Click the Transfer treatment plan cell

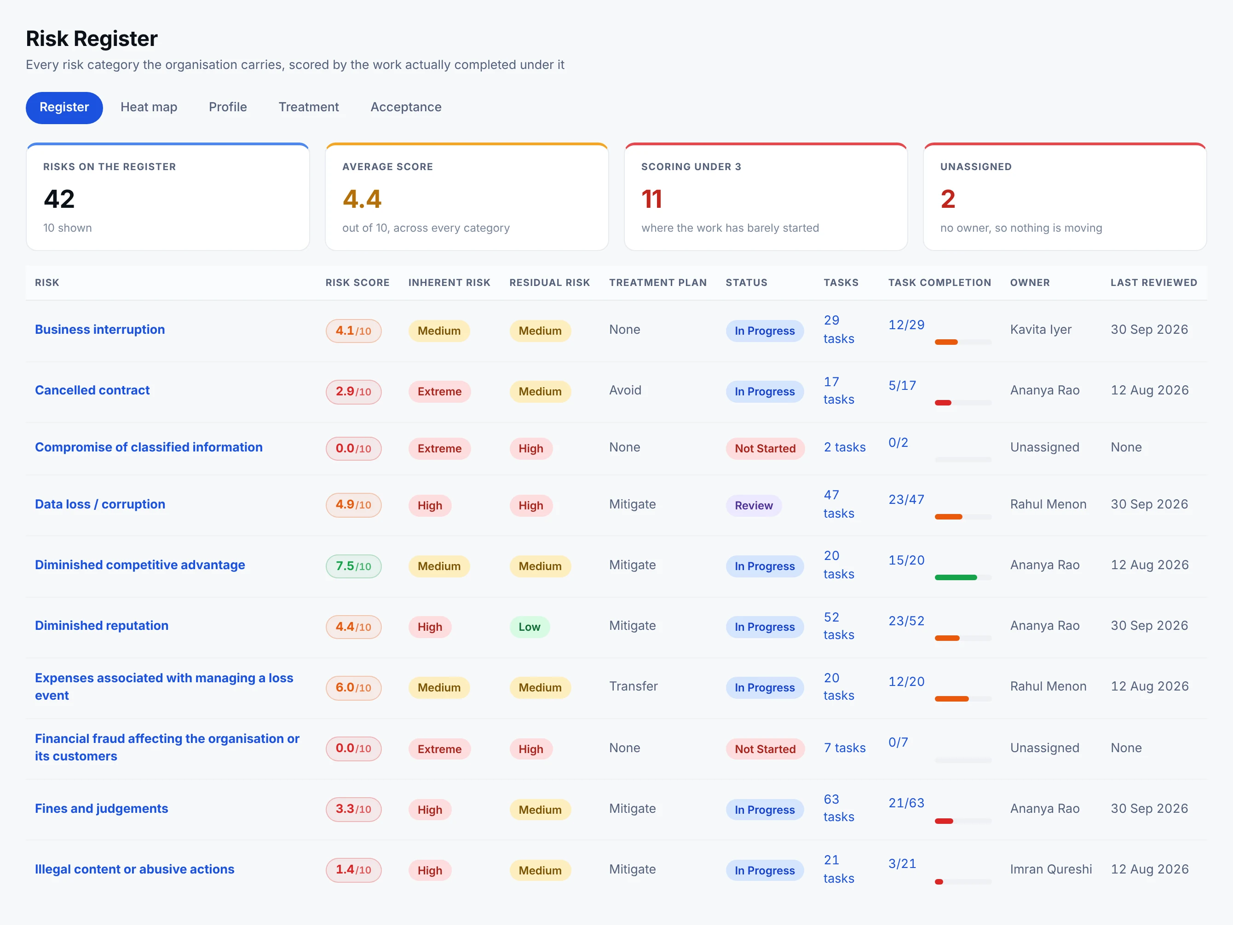point(633,686)
